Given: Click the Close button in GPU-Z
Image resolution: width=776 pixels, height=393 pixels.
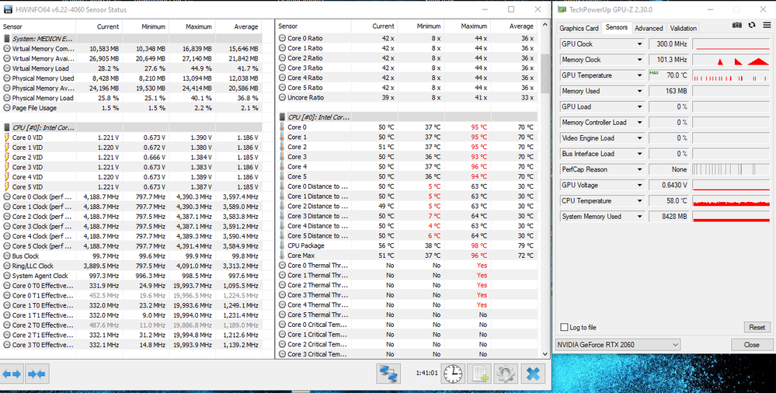Looking at the screenshot, I should point(751,344).
